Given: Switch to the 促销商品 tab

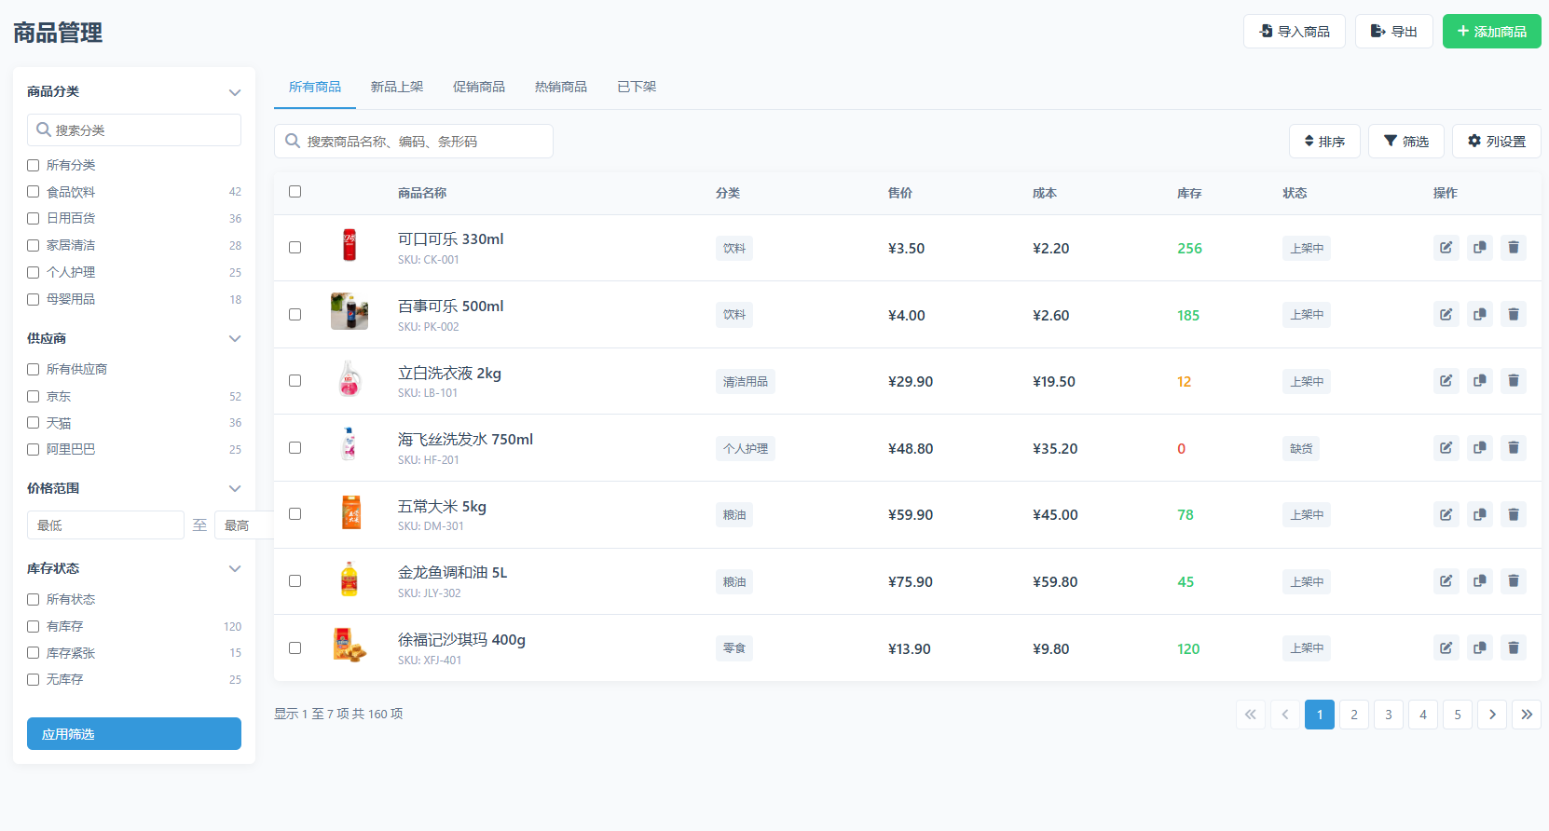Looking at the screenshot, I should [x=478, y=87].
